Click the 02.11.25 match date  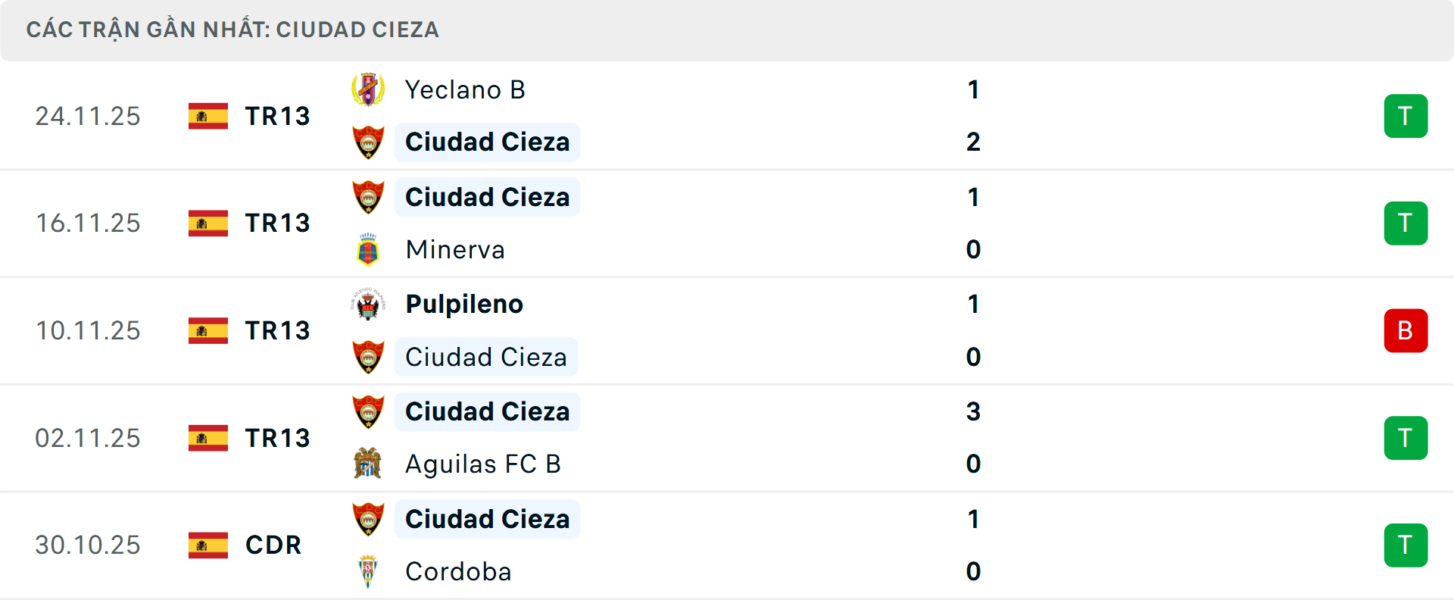pos(88,438)
